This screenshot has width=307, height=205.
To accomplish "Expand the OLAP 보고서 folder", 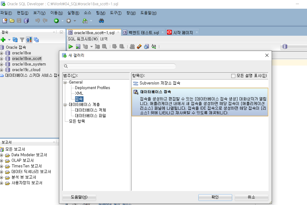I will (1, 161).
